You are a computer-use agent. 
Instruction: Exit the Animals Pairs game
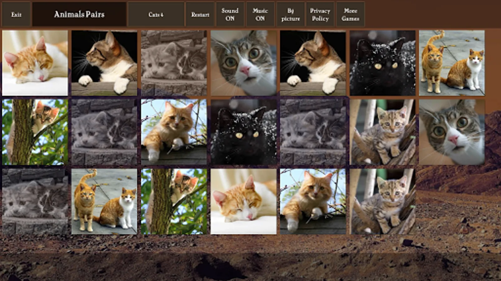click(16, 14)
